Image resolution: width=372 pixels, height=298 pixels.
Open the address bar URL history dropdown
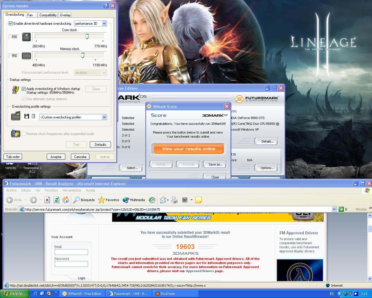click(x=334, y=209)
